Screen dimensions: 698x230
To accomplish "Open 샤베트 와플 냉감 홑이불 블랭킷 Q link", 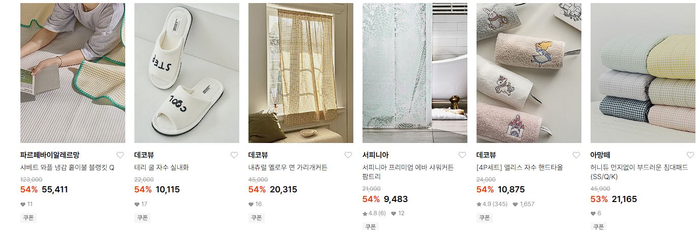I will (67, 167).
